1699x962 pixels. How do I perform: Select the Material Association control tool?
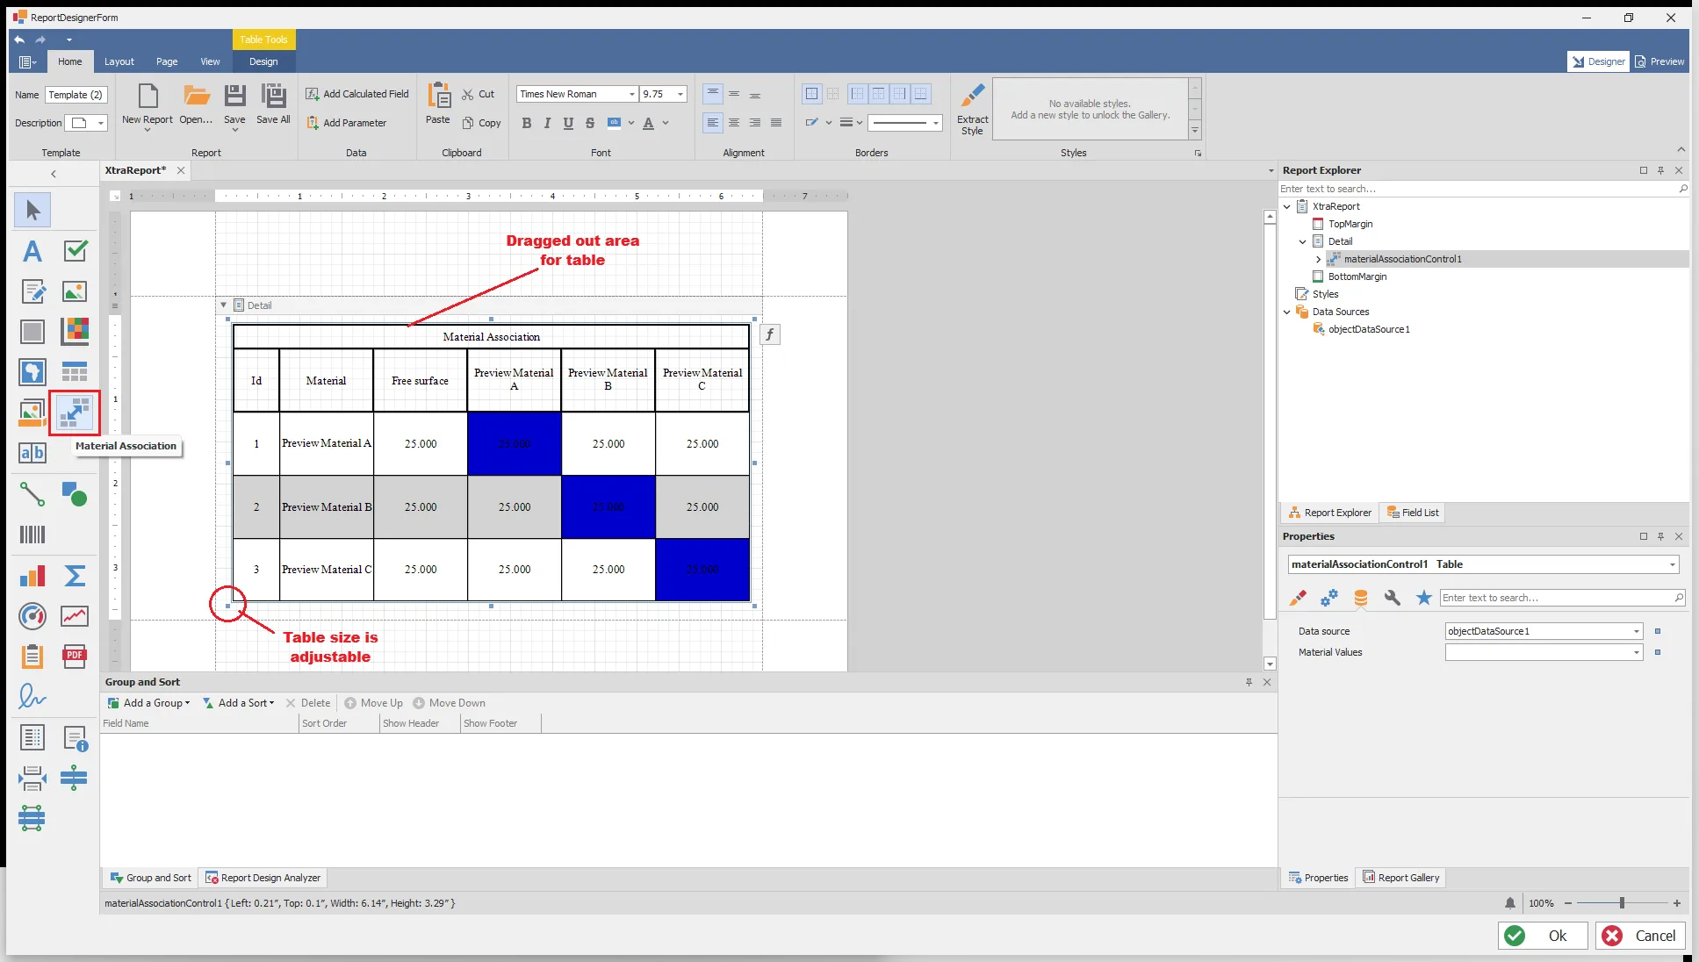[75, 412]
